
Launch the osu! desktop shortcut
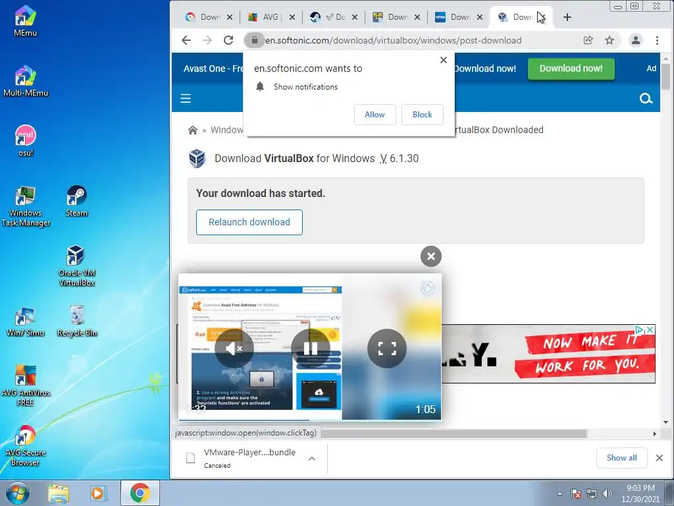coord(25,141)
